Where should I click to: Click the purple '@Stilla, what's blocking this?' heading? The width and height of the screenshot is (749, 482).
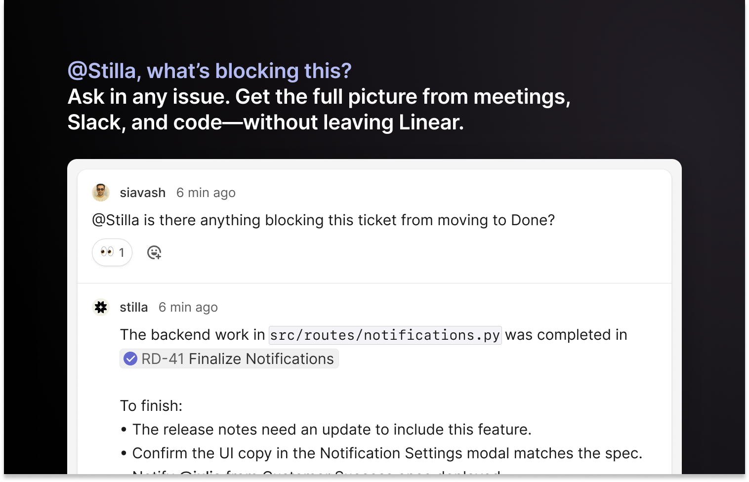(209, 71)
